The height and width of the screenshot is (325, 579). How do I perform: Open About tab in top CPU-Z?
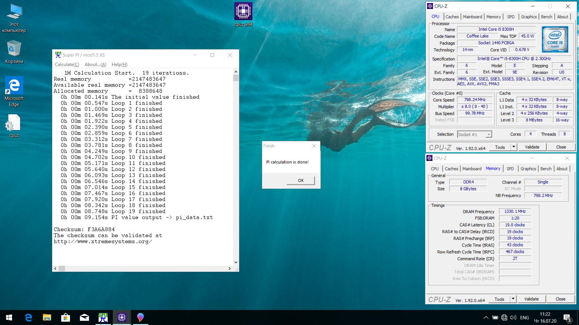point(562,17)
